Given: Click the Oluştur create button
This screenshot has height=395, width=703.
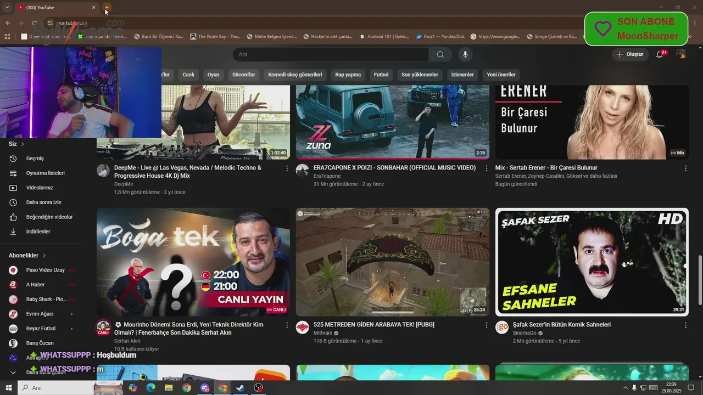Looking at the screenshot, I should [x=630, y=54].
